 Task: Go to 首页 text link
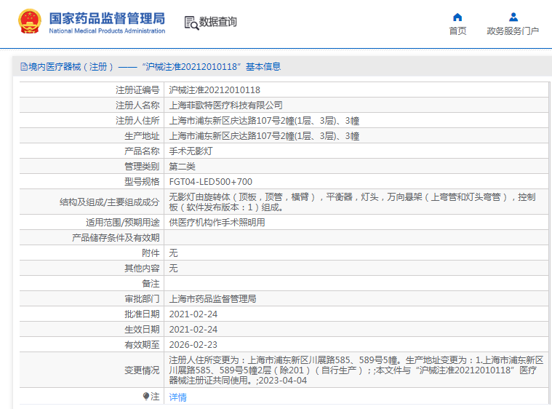coord(457,31)
